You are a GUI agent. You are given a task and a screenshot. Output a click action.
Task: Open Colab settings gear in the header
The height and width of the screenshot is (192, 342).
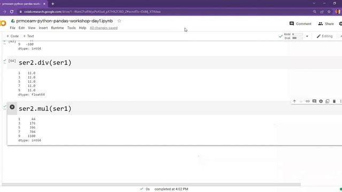[x=340, y=23]
